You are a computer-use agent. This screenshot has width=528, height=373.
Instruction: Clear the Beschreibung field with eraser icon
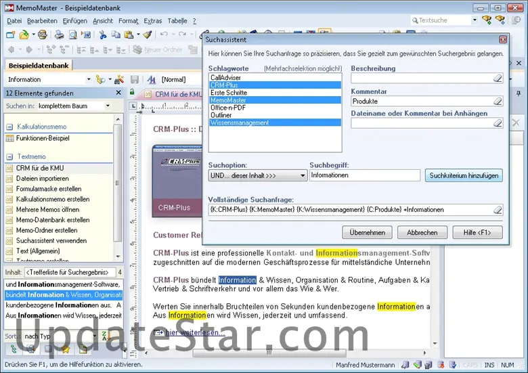coord(498,79)
